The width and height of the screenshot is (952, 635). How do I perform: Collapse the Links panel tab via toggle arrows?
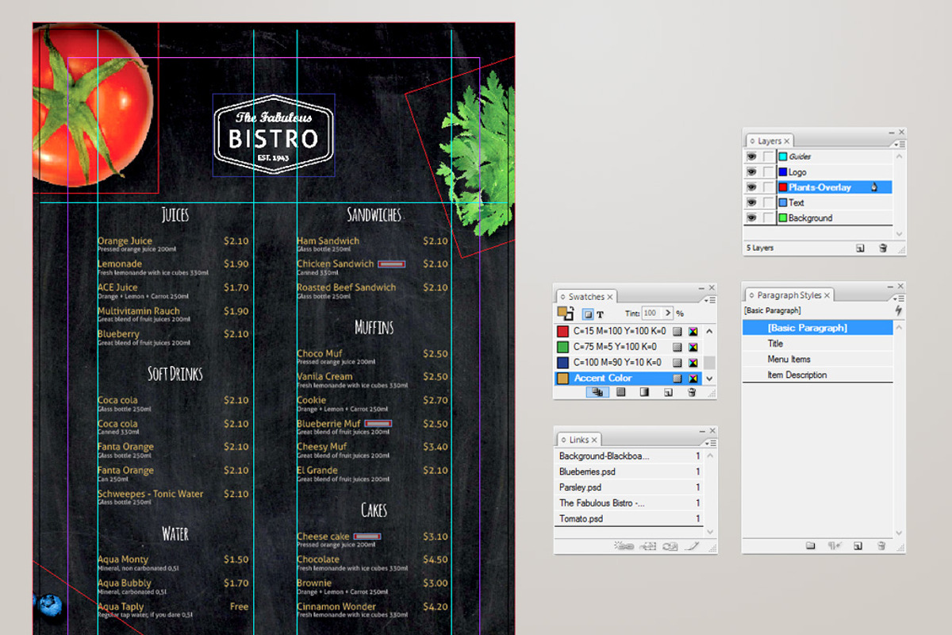click(562, 440)
